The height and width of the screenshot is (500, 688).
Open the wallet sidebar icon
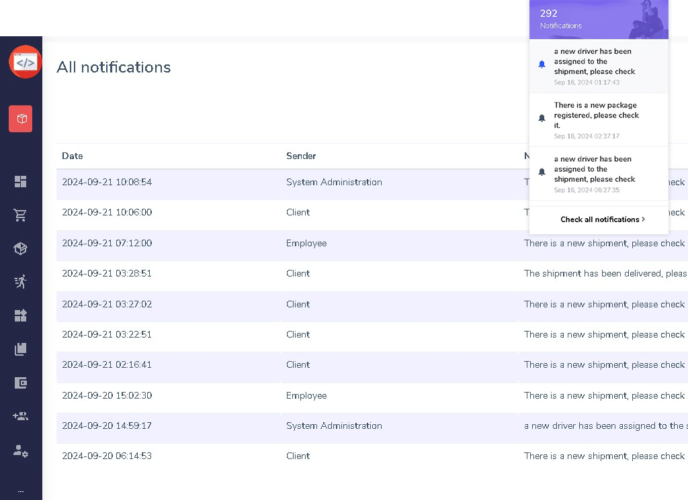tap(21, 383)
